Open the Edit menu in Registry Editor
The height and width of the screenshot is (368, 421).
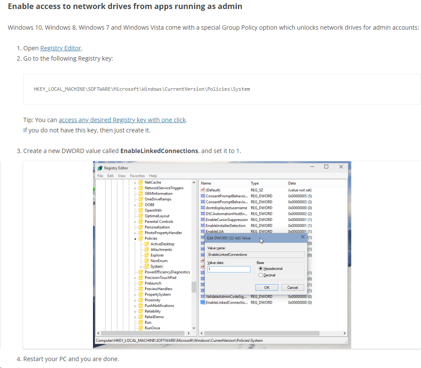coord(110,176)
